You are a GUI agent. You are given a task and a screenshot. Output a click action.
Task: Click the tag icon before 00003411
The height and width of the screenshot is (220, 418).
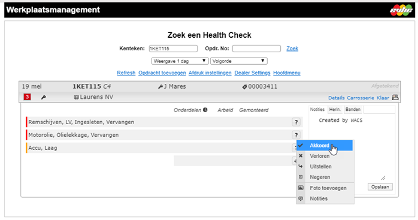pyautogui.click(x=244, y=87)
